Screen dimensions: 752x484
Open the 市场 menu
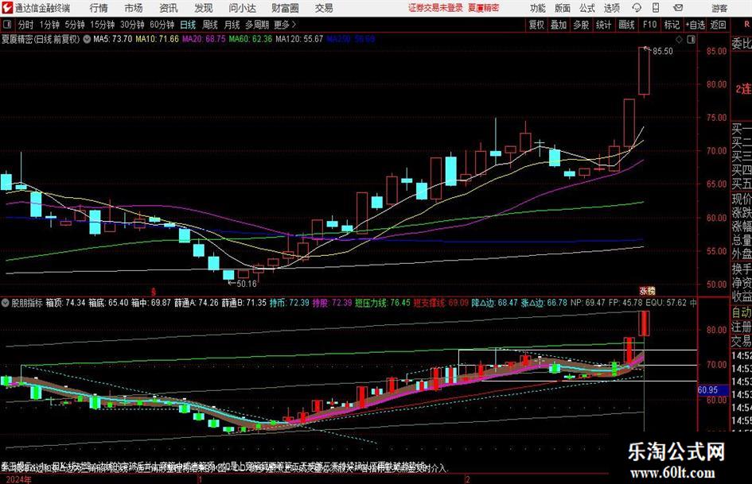coord(134,8)
